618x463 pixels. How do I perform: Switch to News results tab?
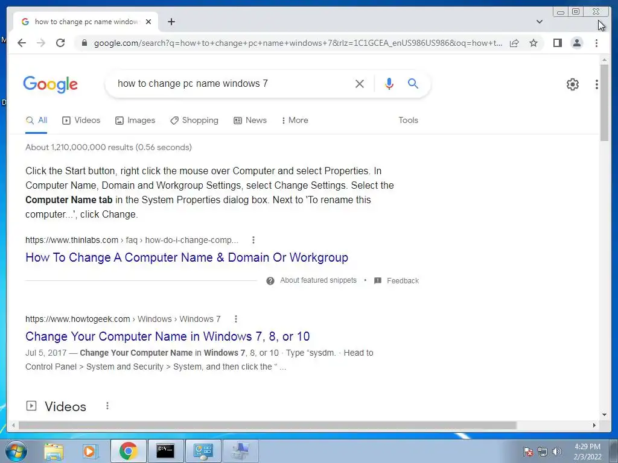pyautogui.click(x=250, y=121)
